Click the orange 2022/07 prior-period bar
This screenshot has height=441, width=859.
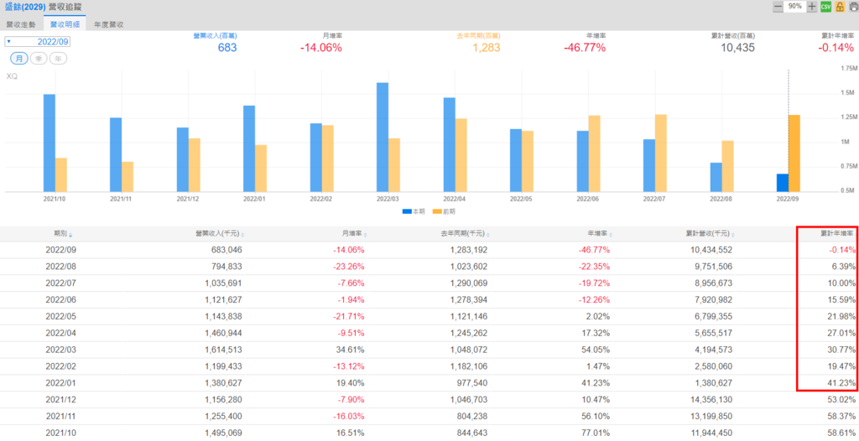(661, 153)
